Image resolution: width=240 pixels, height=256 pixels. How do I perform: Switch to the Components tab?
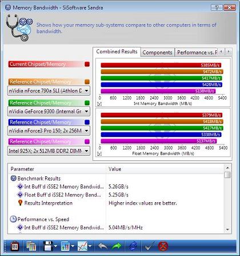(x=157, y=52)
